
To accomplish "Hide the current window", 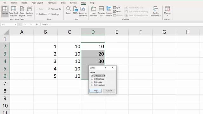I will 117,11.
